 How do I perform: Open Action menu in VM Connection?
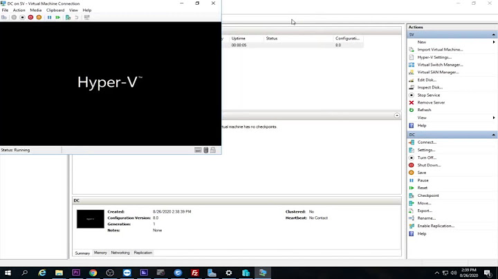pos(19,10)
